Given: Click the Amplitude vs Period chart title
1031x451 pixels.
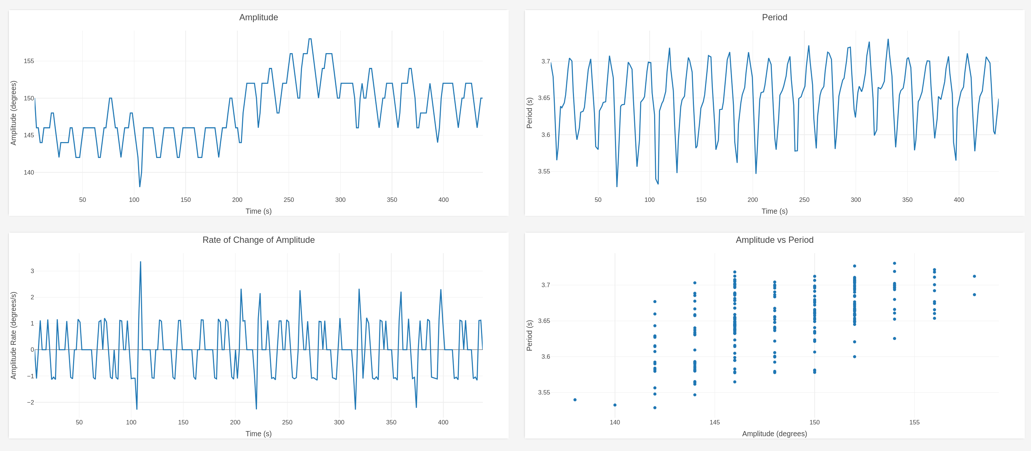Looking at the screenshot, I should [x=774, y=240].
